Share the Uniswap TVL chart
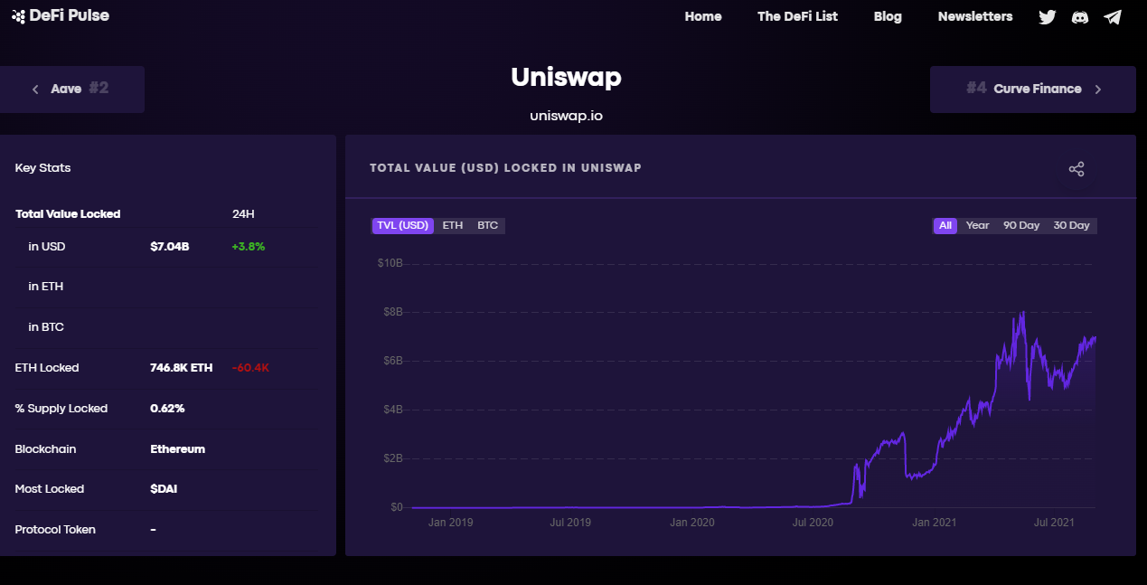Image resolution: width=1147 pixels, height=585 pixels. tap(1076, 169)
